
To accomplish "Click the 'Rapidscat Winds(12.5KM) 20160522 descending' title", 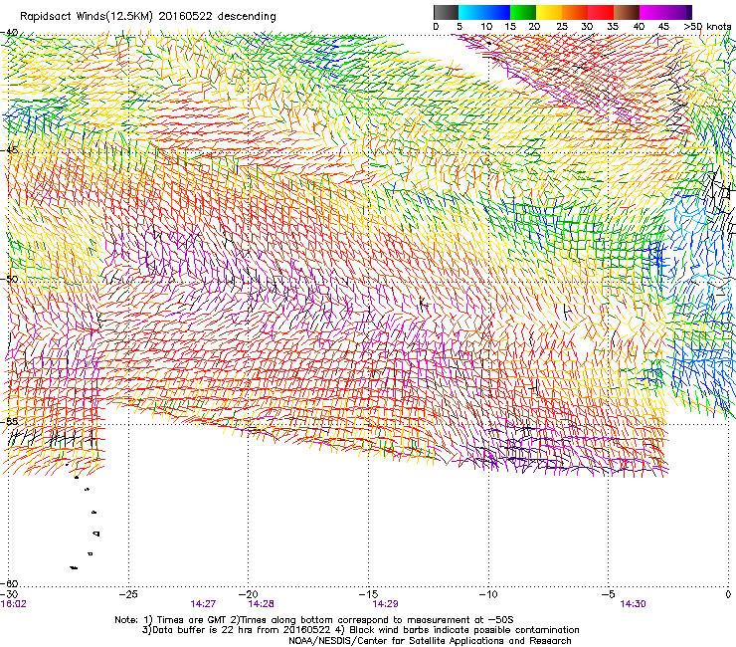I will pyautogui.click(x=148, y=17).
